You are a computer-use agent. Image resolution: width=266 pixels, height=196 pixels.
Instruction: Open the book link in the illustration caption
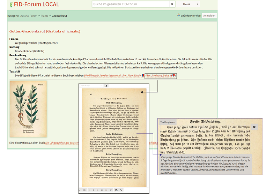click(x=62, y=143)
